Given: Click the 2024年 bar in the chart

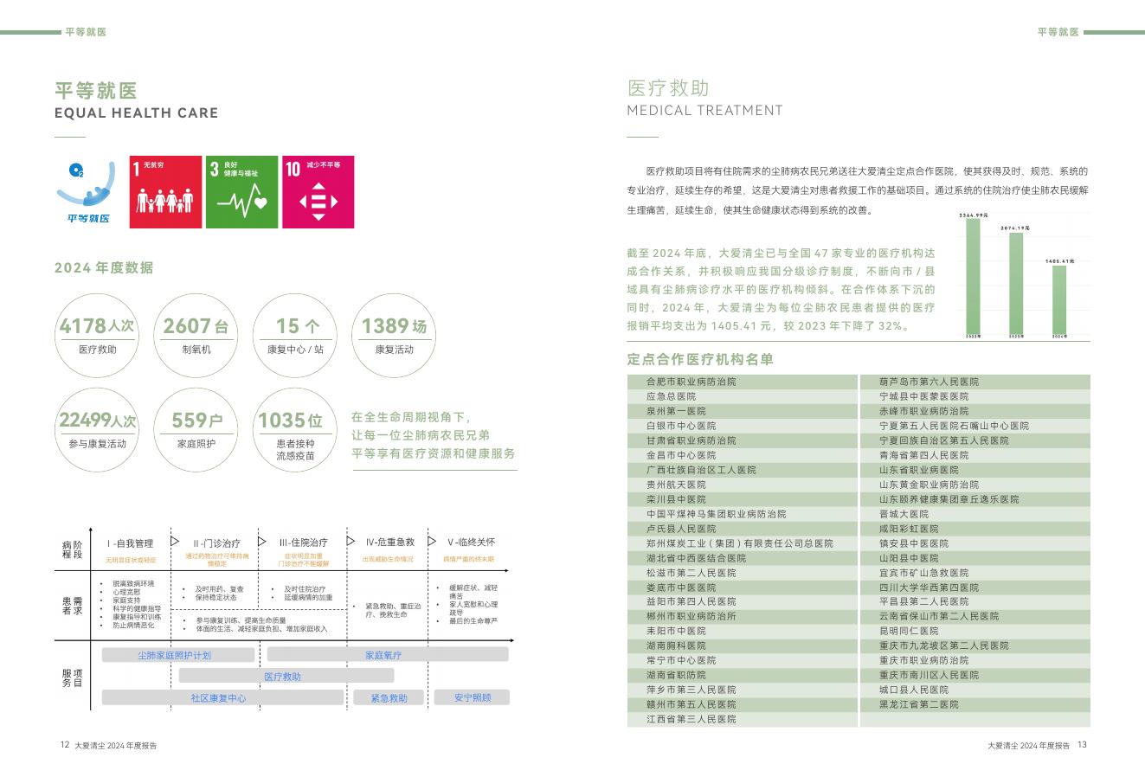Looking at the screenshot, I should (1058, 299).
